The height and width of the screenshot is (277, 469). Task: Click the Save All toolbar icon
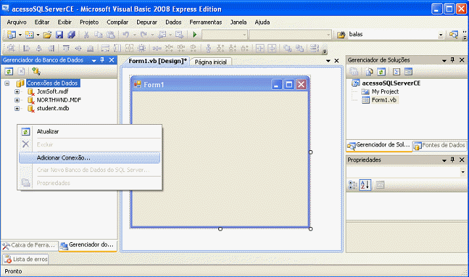tap(71, 35)
